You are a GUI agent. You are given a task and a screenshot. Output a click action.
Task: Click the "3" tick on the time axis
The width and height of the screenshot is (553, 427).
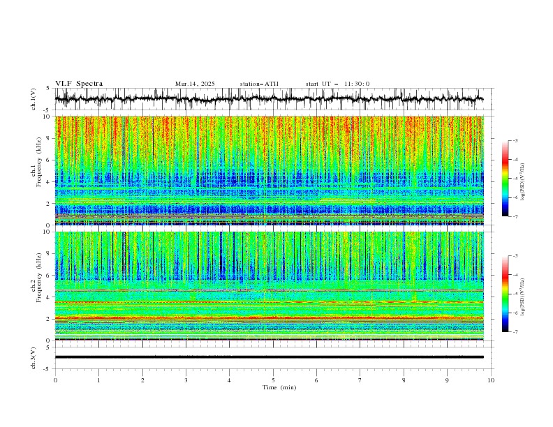click(186, 380)
